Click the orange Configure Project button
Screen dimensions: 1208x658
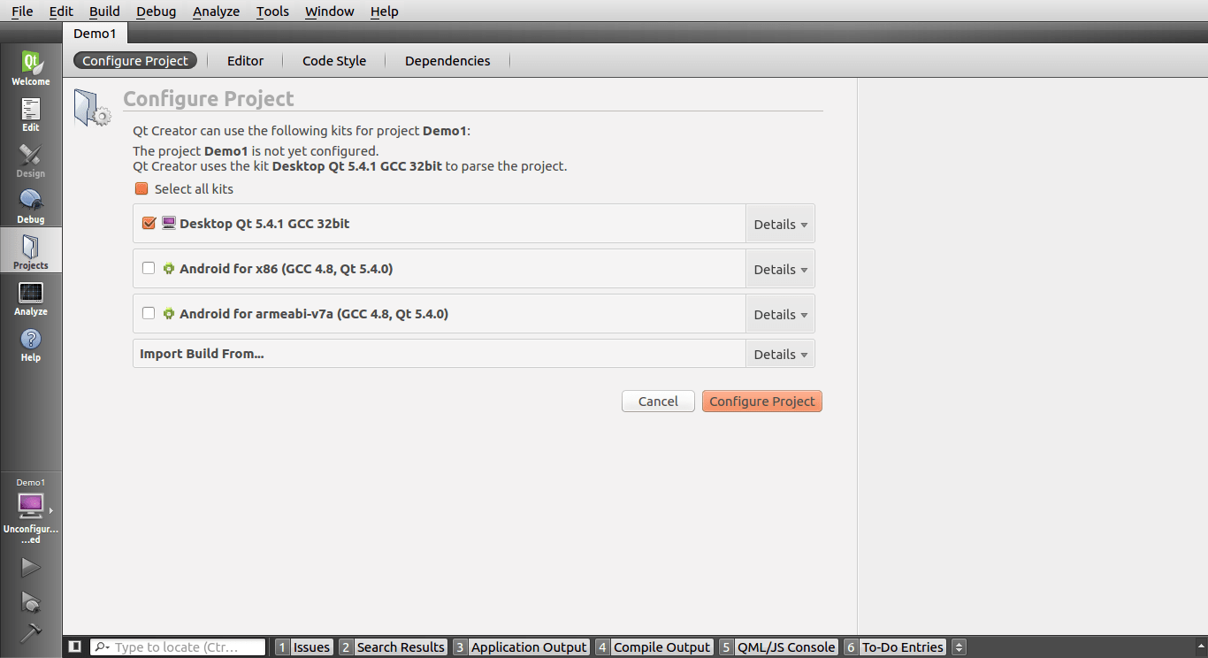pyautogui.click(x=762, y=402)
